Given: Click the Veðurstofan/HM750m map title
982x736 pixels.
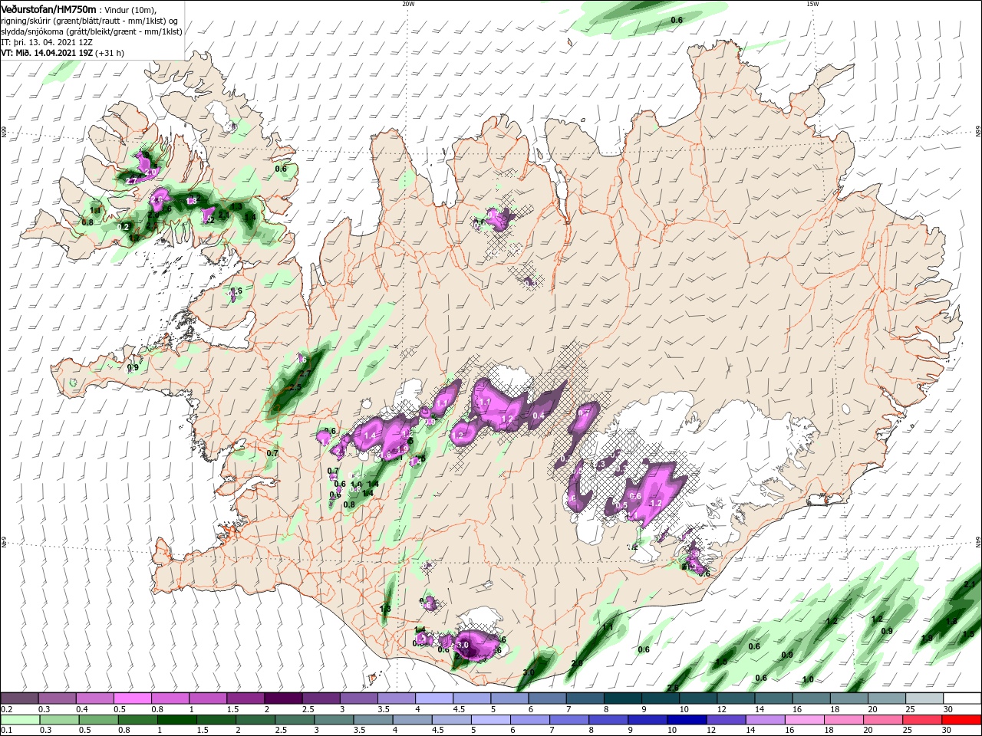Looking at the screenshot, I should coord(48,9).
